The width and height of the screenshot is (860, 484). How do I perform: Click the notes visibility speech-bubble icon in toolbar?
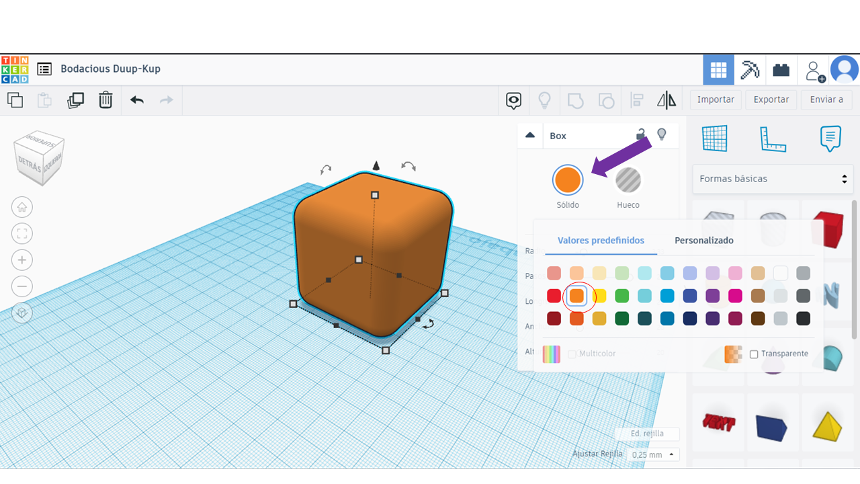[514, 101]
